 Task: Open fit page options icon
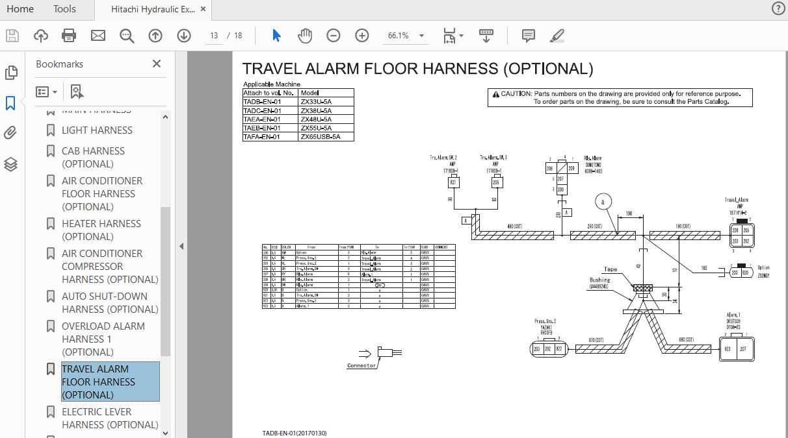[x=453, y=36]
